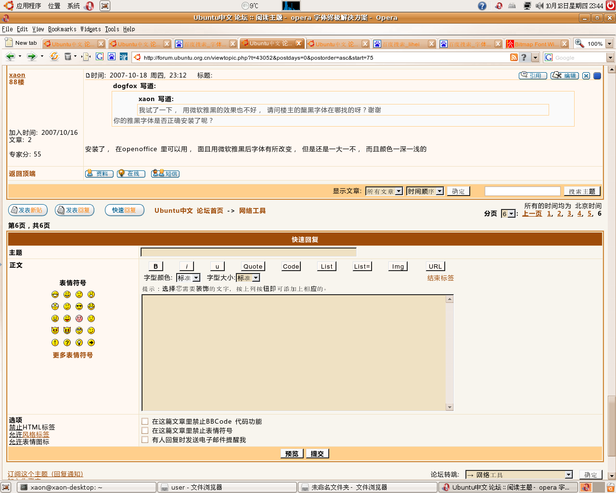Check the disable BBCode option checkbox
The height and width of the screenshot is (493, 616).
click(145, 421)
